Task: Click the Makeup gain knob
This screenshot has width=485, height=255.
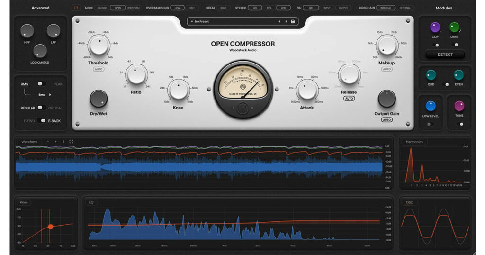Action: [386, 45]
